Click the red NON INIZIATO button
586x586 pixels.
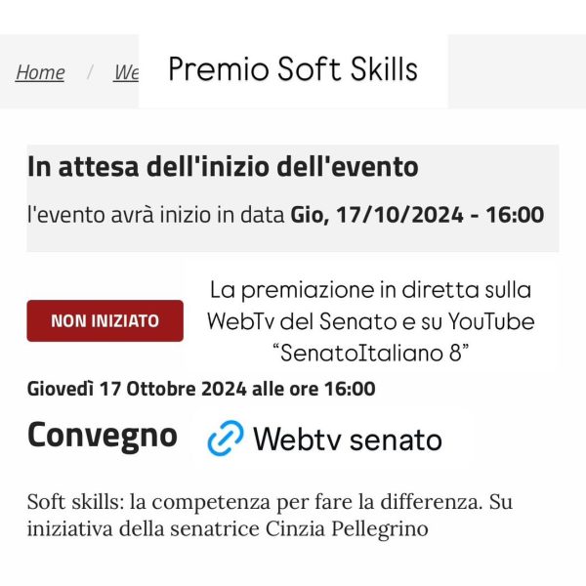pos(105,320)
